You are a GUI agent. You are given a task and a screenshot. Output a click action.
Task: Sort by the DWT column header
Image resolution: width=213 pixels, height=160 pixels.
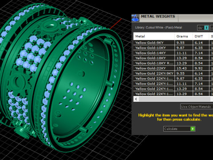coord(201,36)
